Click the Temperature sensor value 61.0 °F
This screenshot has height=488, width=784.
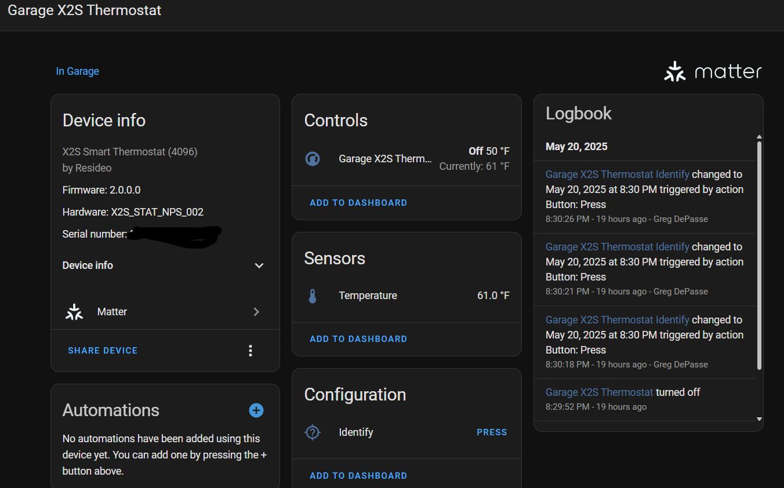click(493, 296)
